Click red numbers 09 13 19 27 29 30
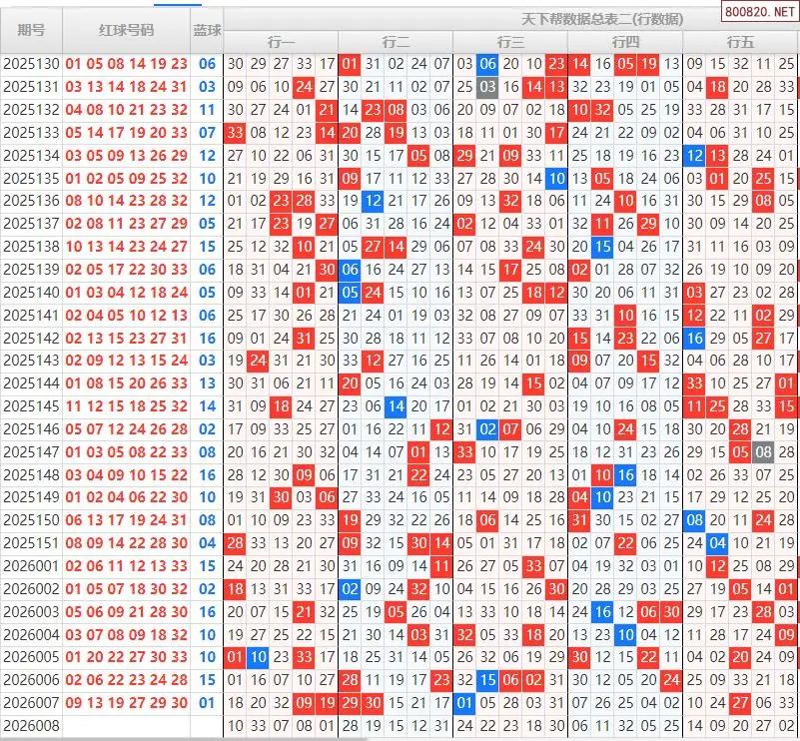This screenshot has height=741, width=800. click(126, 703)
